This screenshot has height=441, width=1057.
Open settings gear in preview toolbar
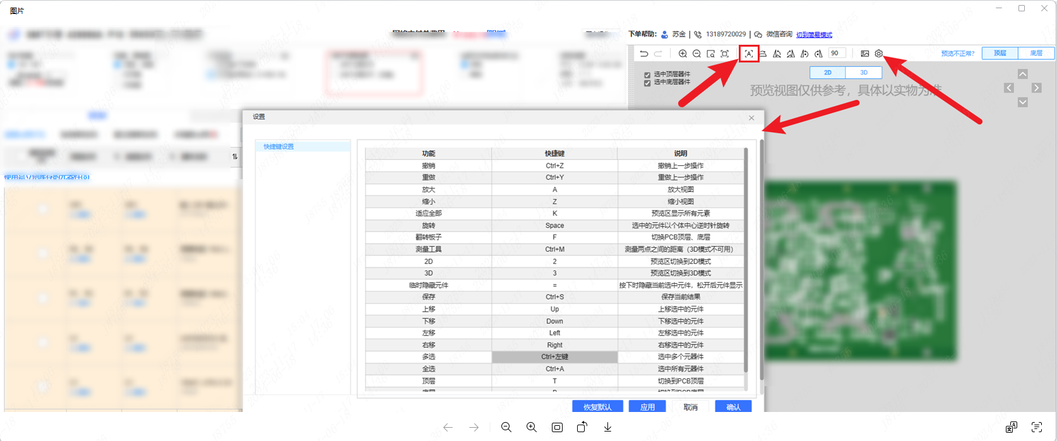pos(878,54)
